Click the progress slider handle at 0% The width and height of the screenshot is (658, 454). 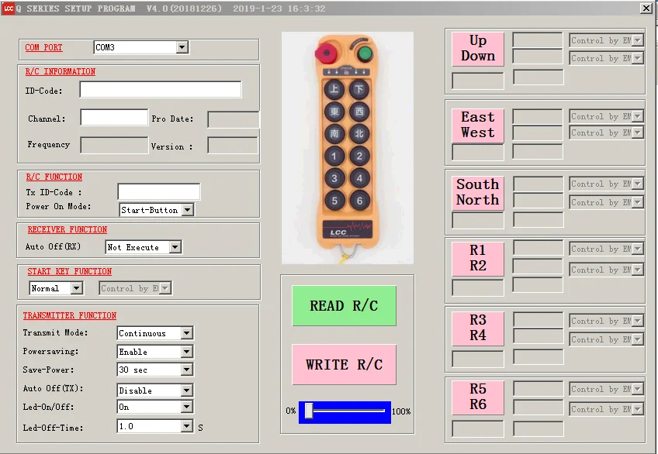click(x=309, y=411)
